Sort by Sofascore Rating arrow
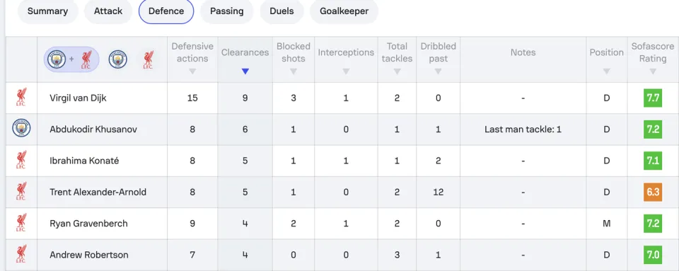The width and height of the screenshot is (679, 271). coord(653,71)
